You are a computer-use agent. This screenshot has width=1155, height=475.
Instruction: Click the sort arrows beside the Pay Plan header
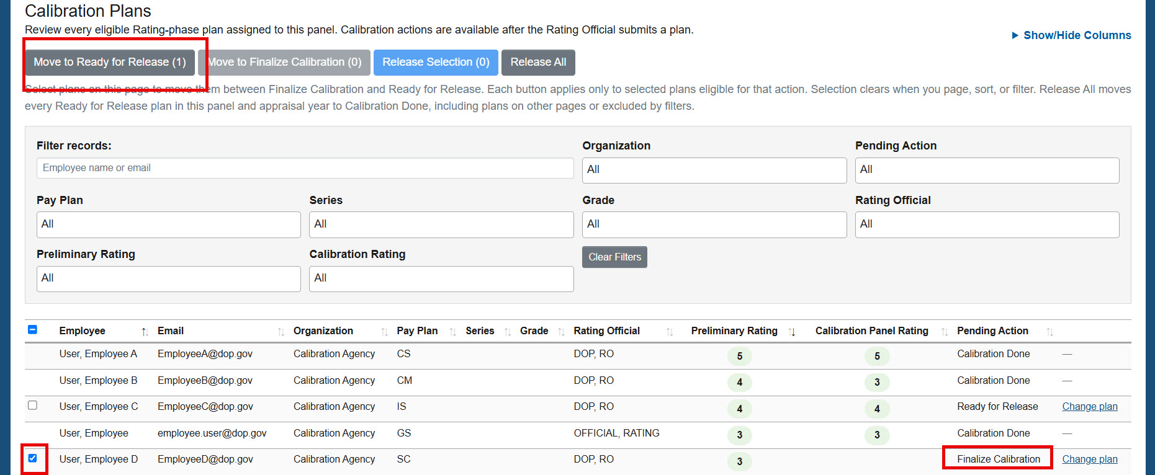coord(452,332)
